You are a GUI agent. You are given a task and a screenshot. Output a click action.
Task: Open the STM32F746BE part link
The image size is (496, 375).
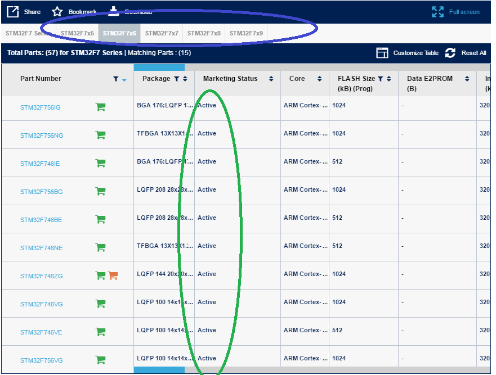tap(41, 220)
